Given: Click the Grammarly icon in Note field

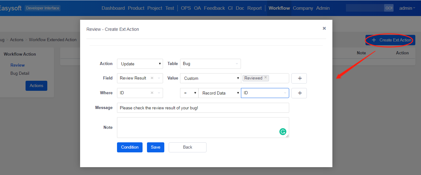Looking at the screenshot, I should click(283, 132).
